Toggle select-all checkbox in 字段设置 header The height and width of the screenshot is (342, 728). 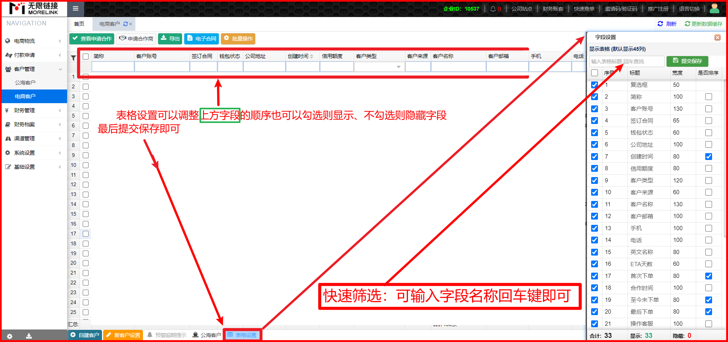(595, 73)
